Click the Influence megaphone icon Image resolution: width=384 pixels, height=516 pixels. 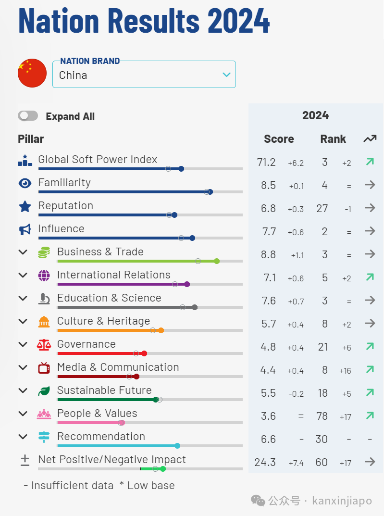coord(25,229)
